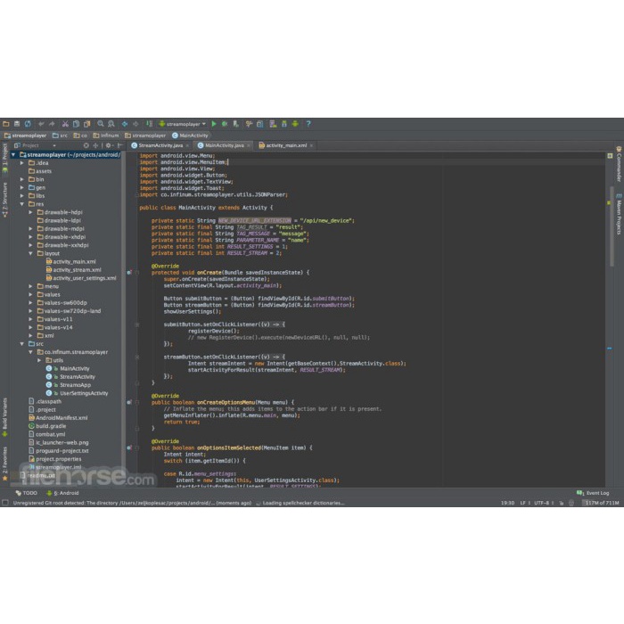Switch to StreamActivity.java tab

click(160, 145)
